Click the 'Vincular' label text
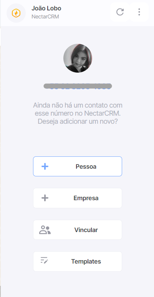 (86, 230)
